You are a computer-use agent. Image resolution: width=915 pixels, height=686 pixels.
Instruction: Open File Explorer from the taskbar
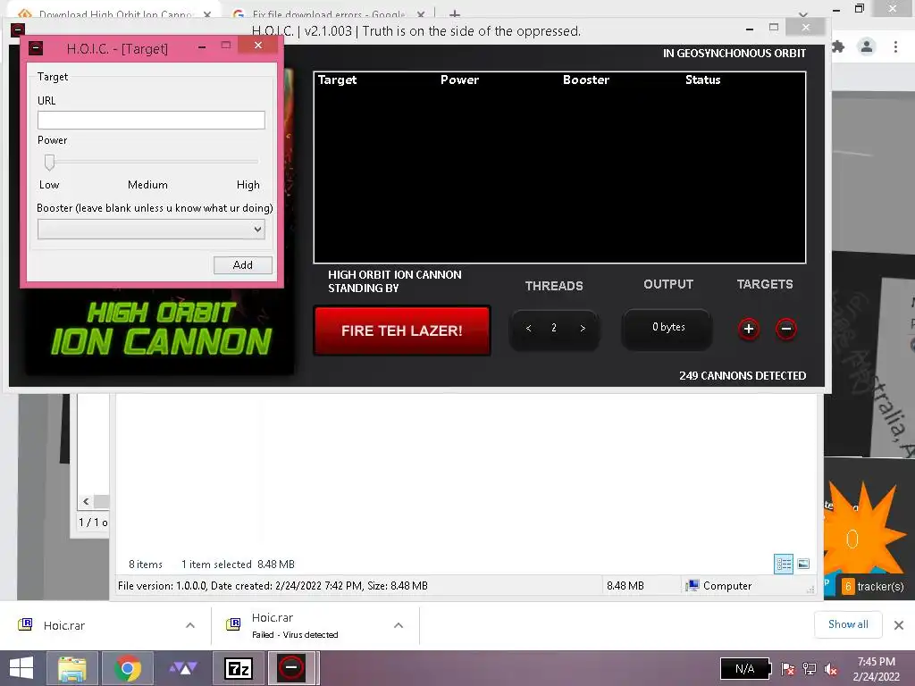72,668
